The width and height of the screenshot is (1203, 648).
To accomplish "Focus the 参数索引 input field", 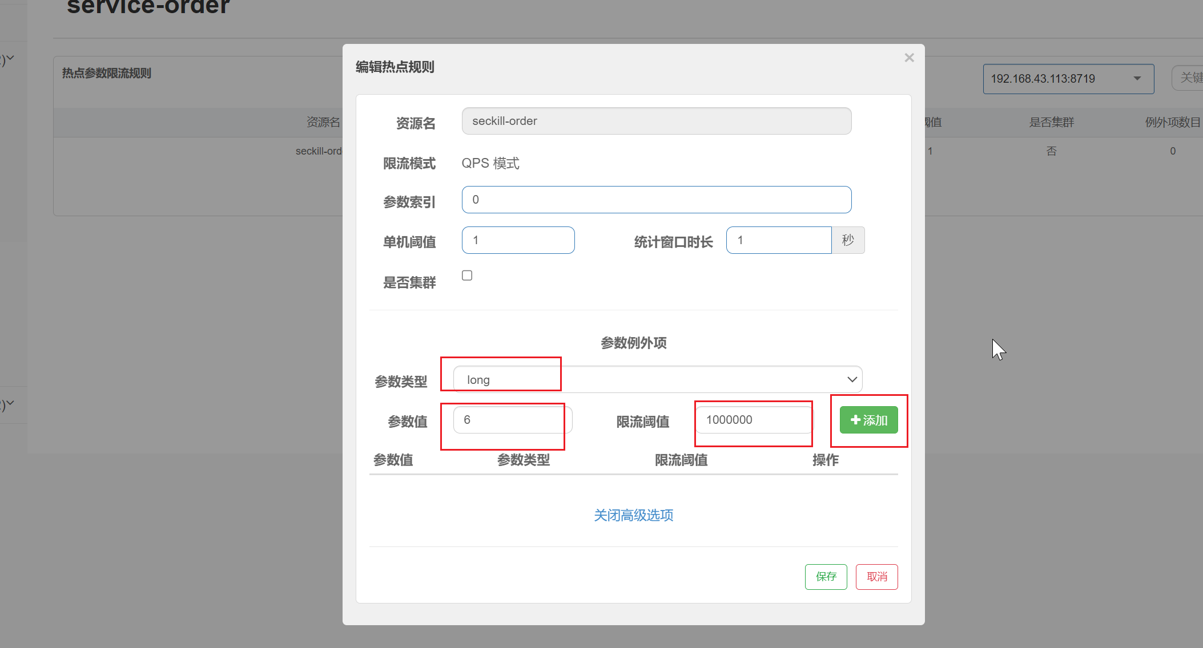I will tap(656, 200).
